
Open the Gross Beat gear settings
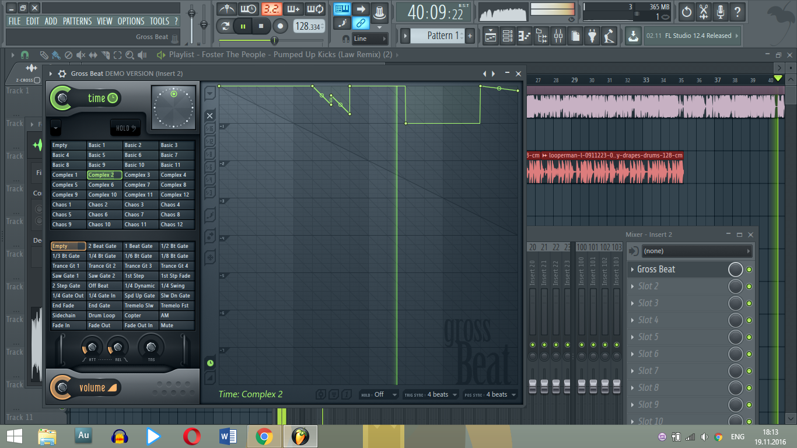(62, 73)
